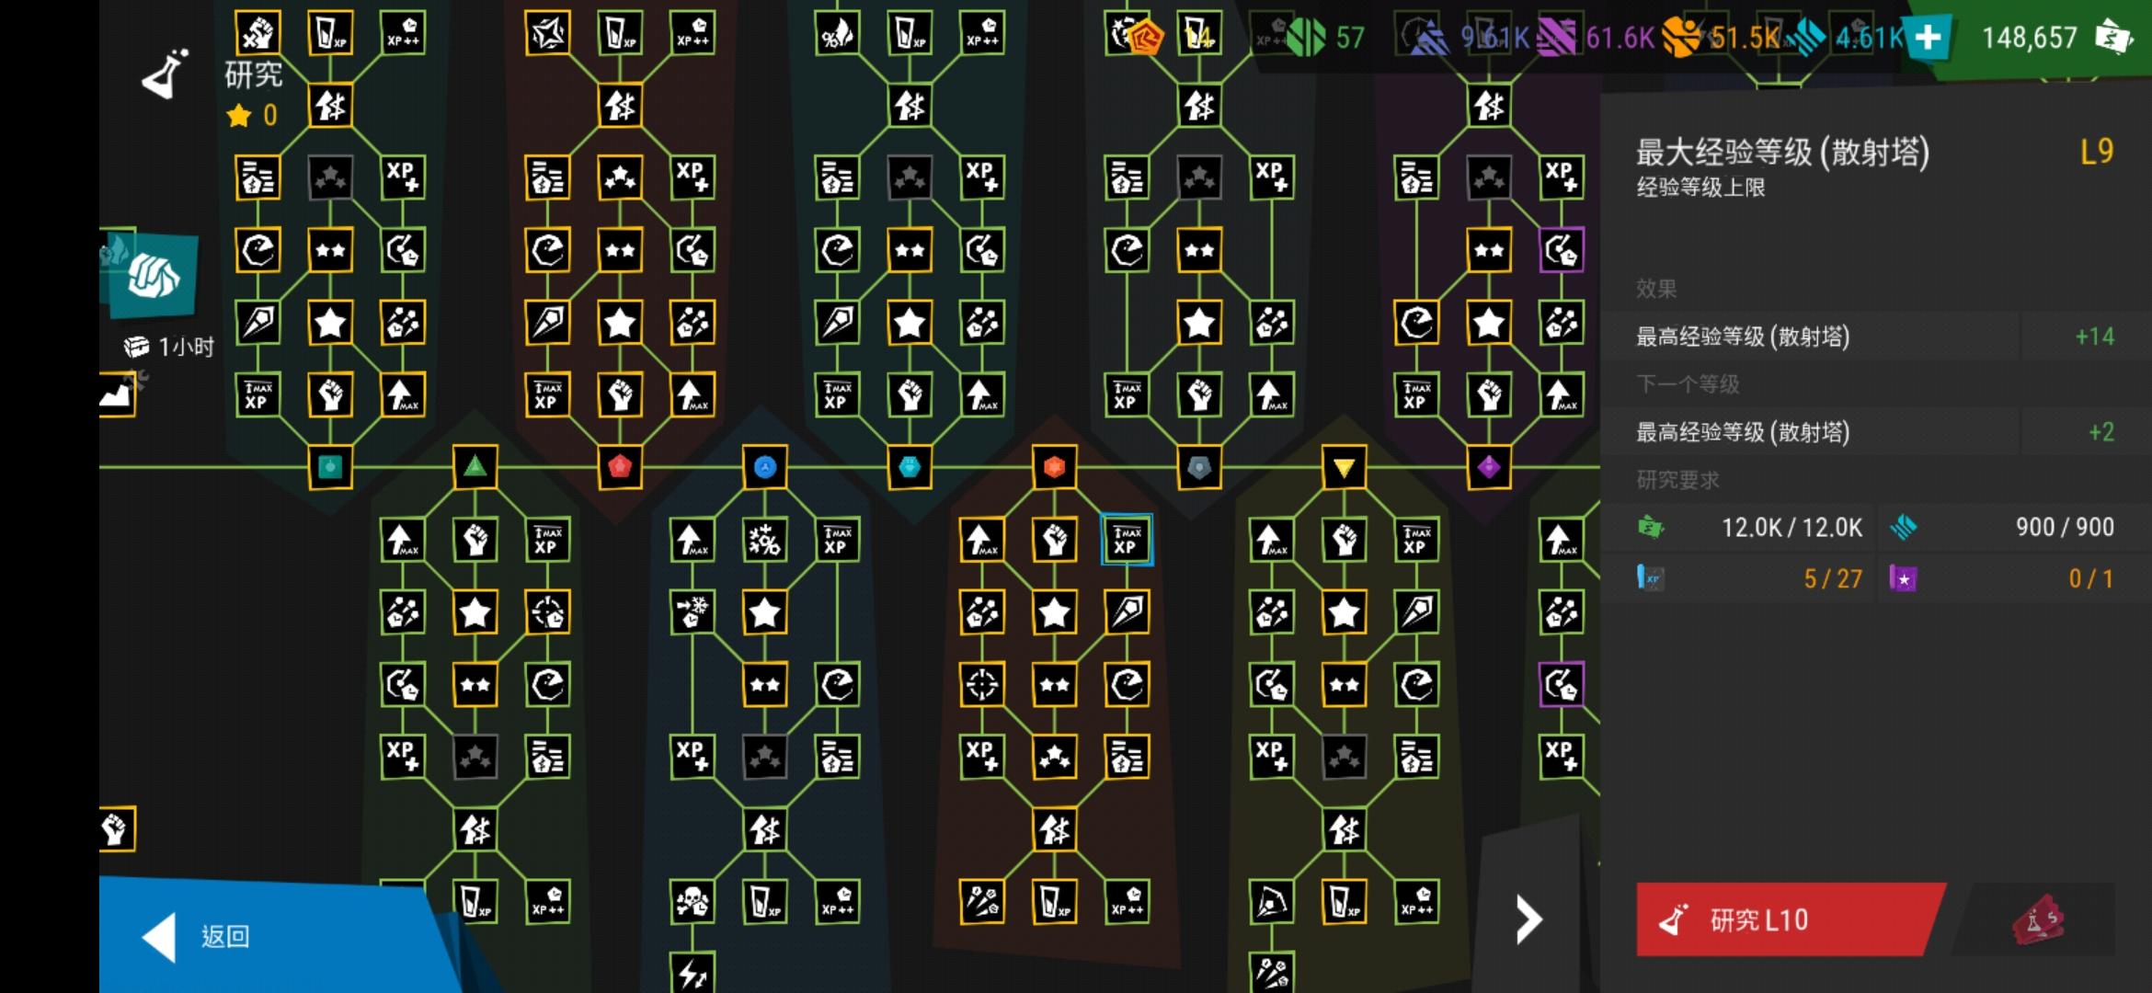This screenshot has width=2152, height=993.
Task: Open the skull and crossbones research node
Action: (692, 902)
